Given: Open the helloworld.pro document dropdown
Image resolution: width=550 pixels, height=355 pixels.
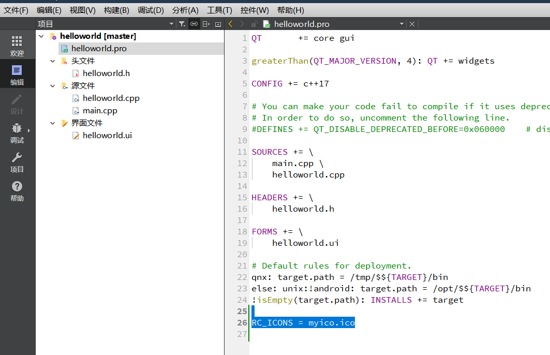Looking at the screenshot, I should (x=402, y=24).
